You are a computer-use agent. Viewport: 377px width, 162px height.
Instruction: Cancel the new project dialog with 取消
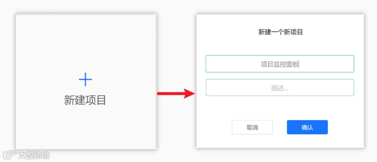[252, 127]
